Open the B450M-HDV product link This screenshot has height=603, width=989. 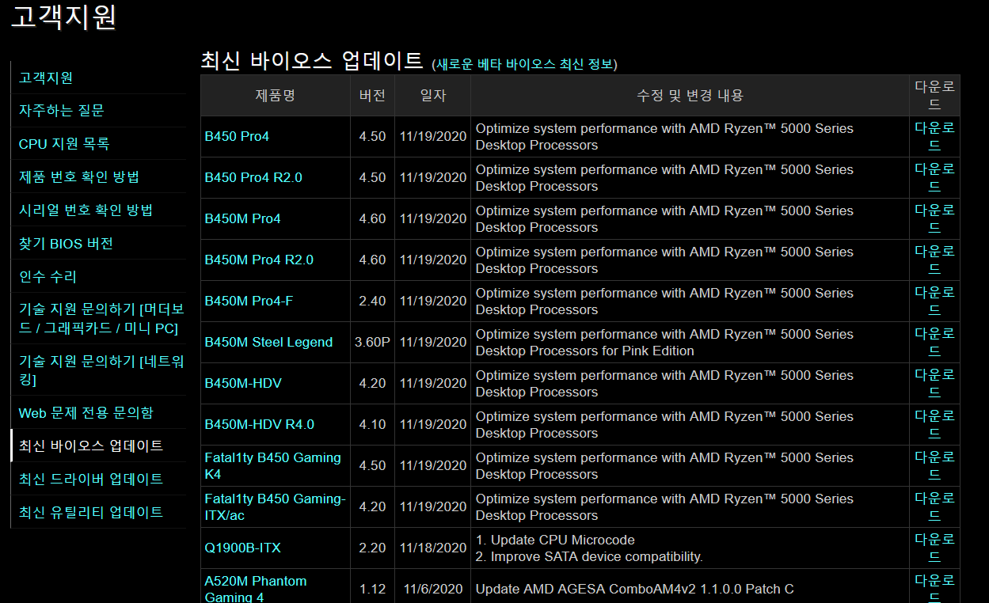tap(243, 383)
